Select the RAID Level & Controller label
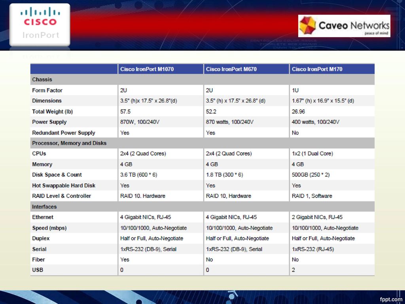The width and height of the screenshot is (405, 304). tap(61, 196)
